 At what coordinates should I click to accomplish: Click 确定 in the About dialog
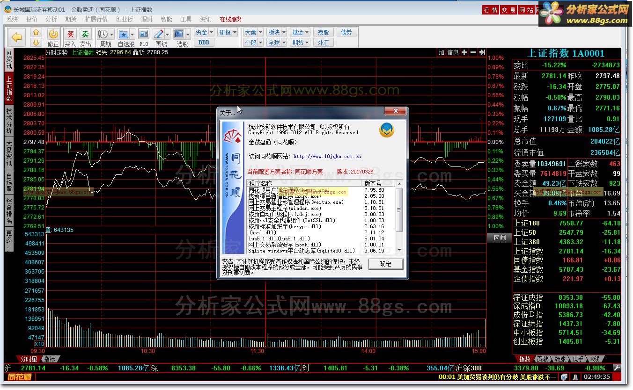pyautogui.click(x=385, y=264)
